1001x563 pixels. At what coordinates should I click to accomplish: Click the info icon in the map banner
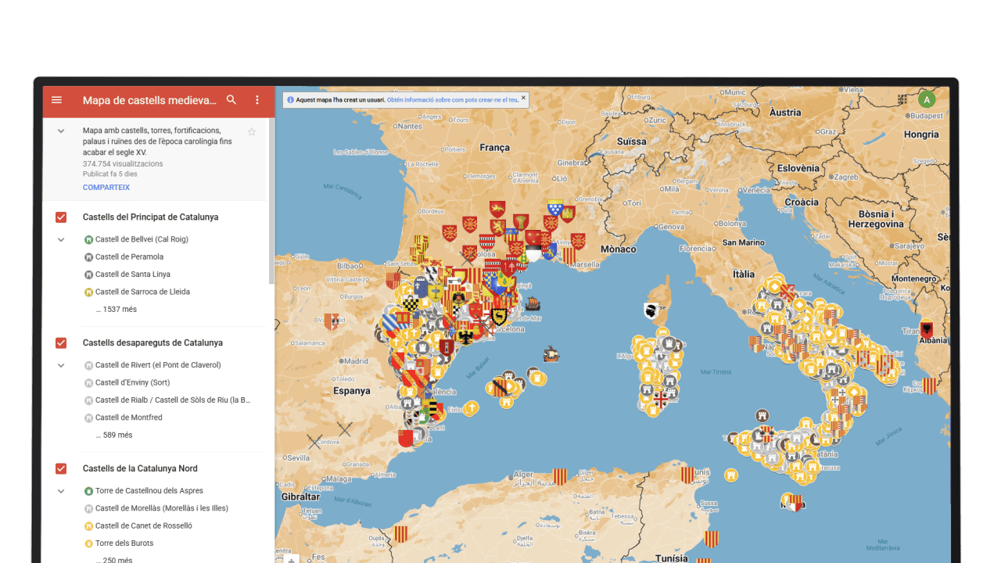(292, 99)
